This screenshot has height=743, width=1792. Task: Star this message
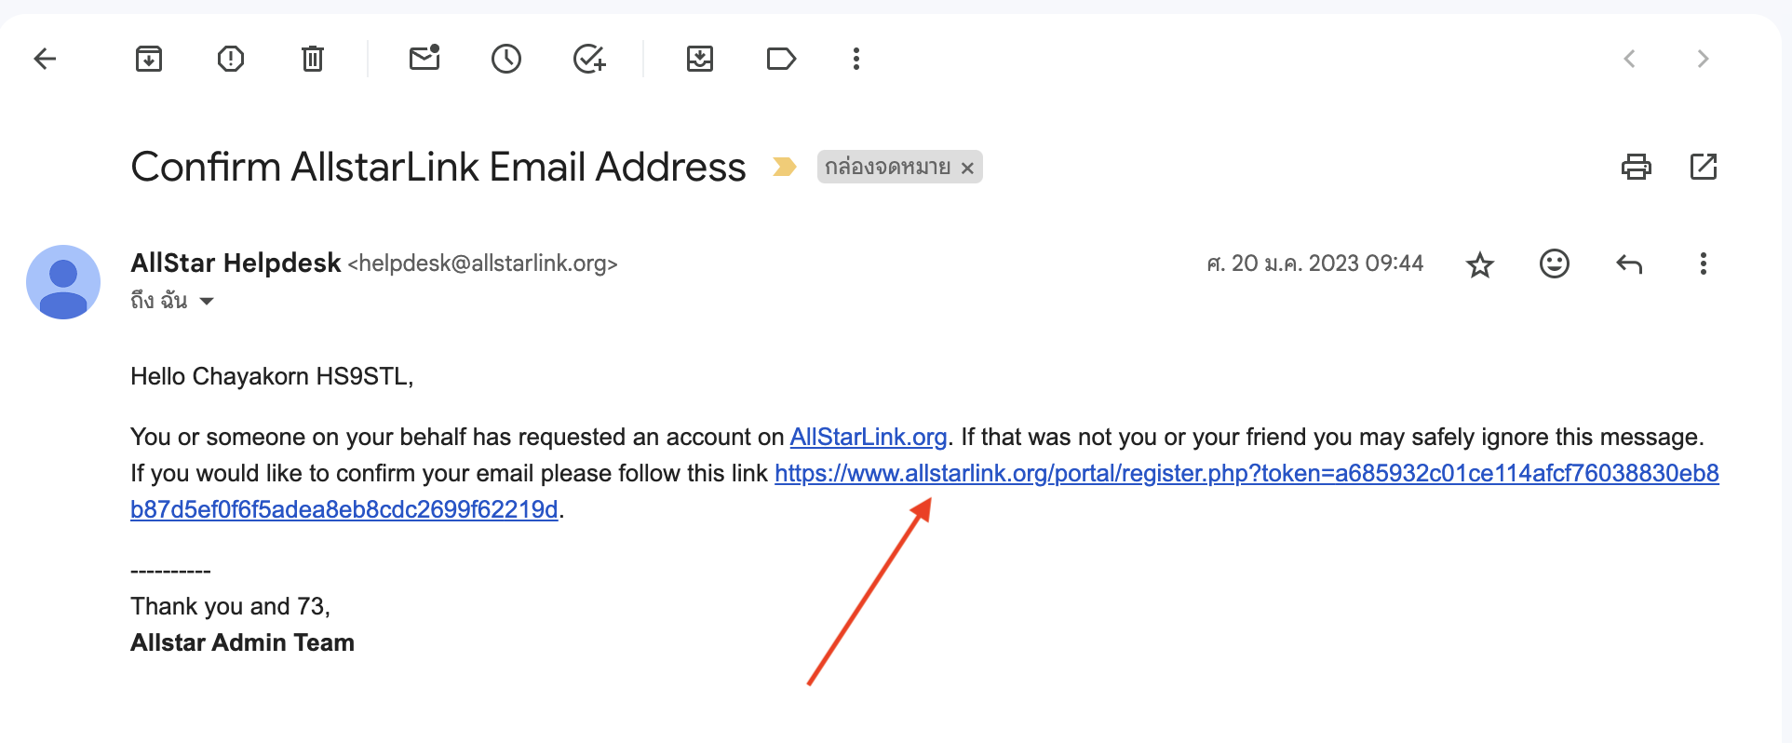pos(1480,264)
